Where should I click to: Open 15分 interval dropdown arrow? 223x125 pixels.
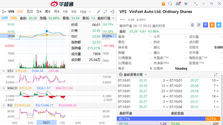(x=89, y=12)
